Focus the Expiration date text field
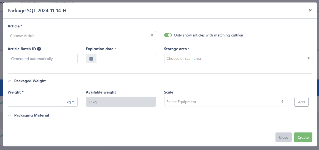Screen dimensions: 319x150 [126, 59]
